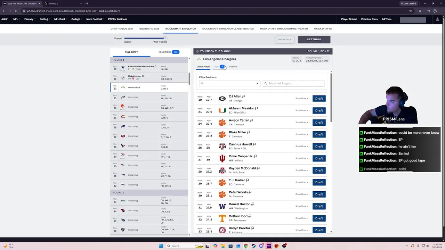The width and height of the screenshot is (445, 250).
Task: Click the Ask Gemini button in Chrome
Action: click(x=408, y=3)
